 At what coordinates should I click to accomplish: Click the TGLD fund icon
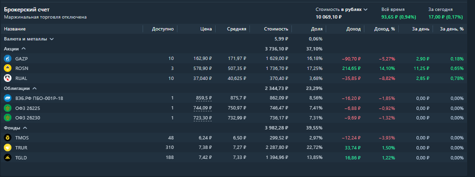pyautogui.click(x=8, y=157)
